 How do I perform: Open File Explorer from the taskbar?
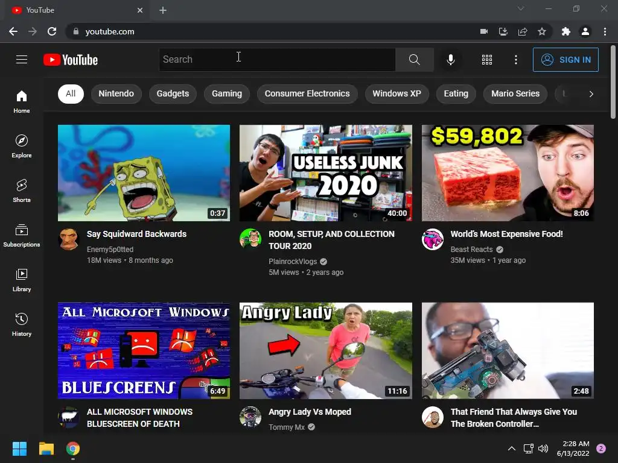pyautogui.click(x=46, y=449)
